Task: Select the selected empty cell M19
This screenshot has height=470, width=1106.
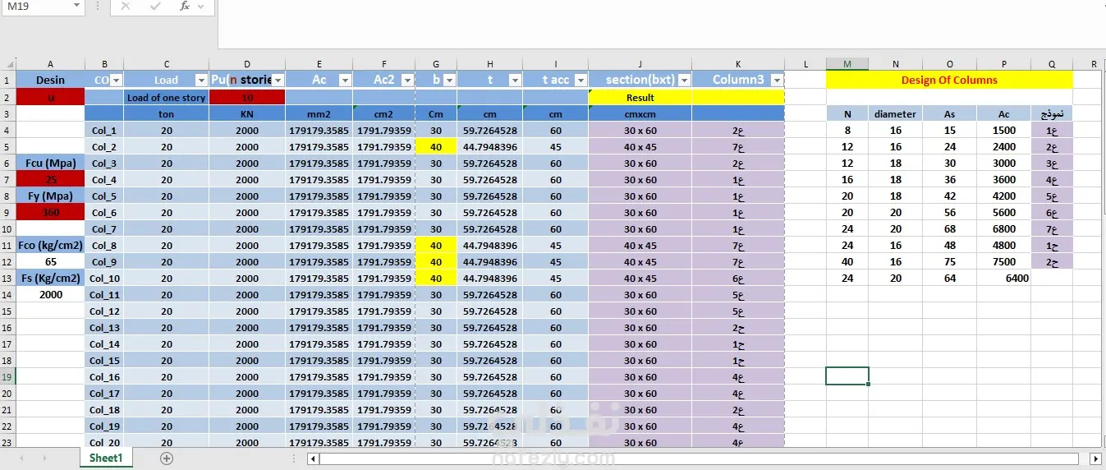Action: click(847, 376)
